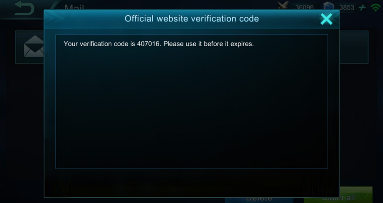Click the envelope mail icon

click(34, 47)
